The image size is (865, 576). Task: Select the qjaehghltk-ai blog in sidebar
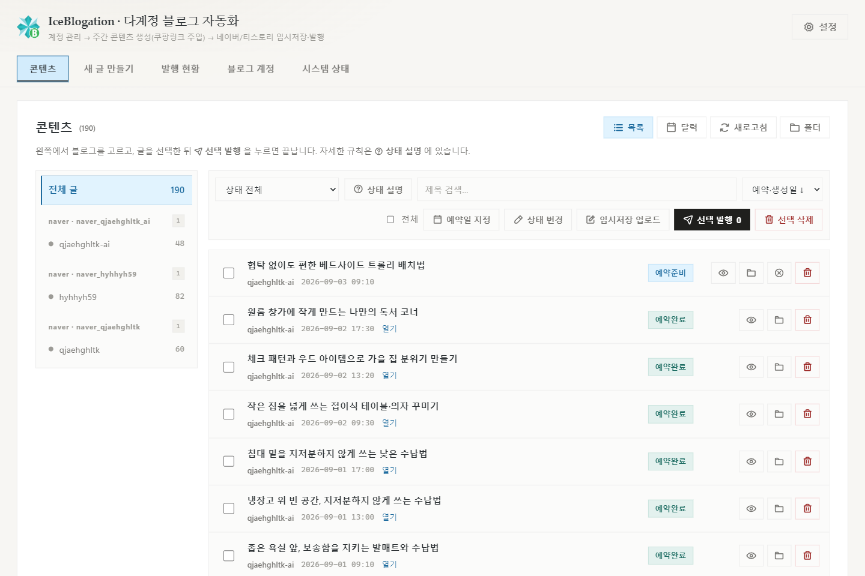click(x=117, y=244)
